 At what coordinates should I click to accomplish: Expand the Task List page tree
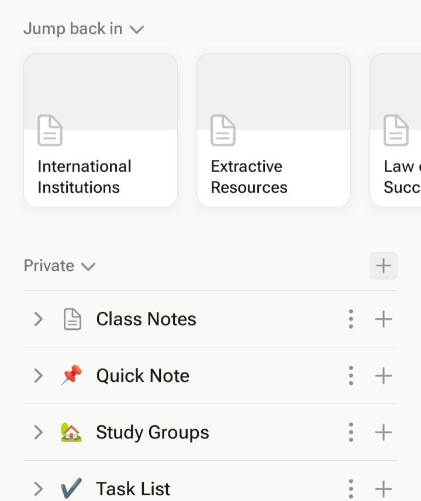click(x=39, y=488)
